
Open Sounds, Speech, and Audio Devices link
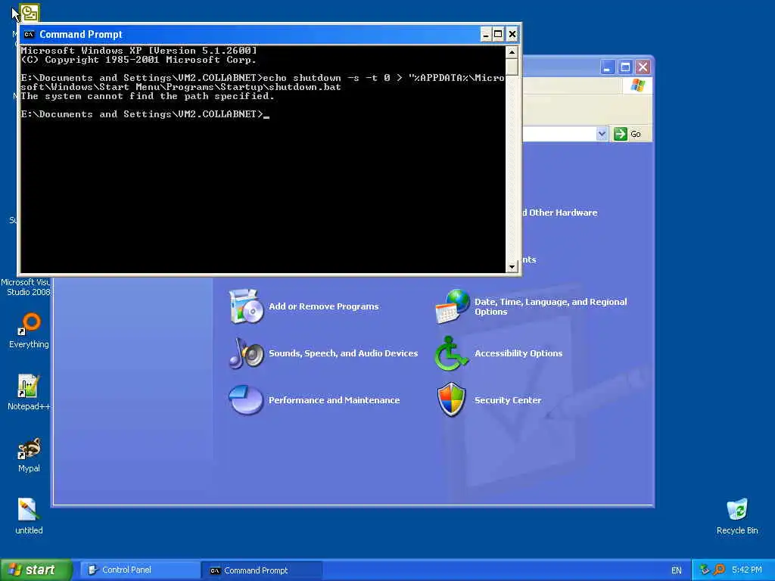[x=343, y=353]
